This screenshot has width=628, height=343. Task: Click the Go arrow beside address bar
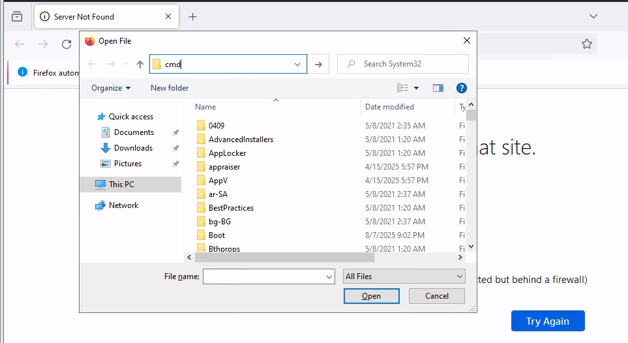[318, 64]
